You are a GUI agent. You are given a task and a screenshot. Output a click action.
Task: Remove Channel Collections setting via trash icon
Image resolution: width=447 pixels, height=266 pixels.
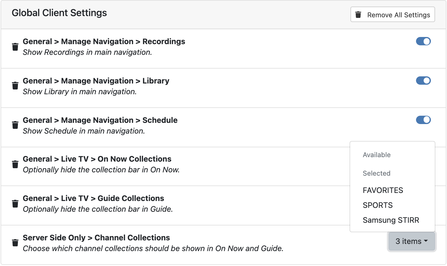pos(15,243)
